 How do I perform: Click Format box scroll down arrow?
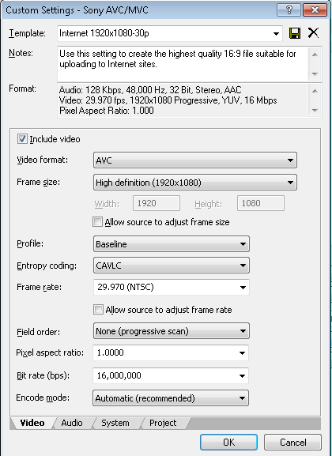coord(315,110)
